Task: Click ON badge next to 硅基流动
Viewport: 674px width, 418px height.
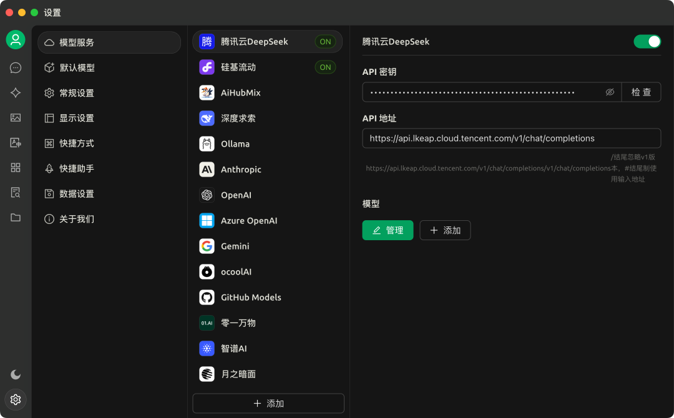Action: click(325, 67)
